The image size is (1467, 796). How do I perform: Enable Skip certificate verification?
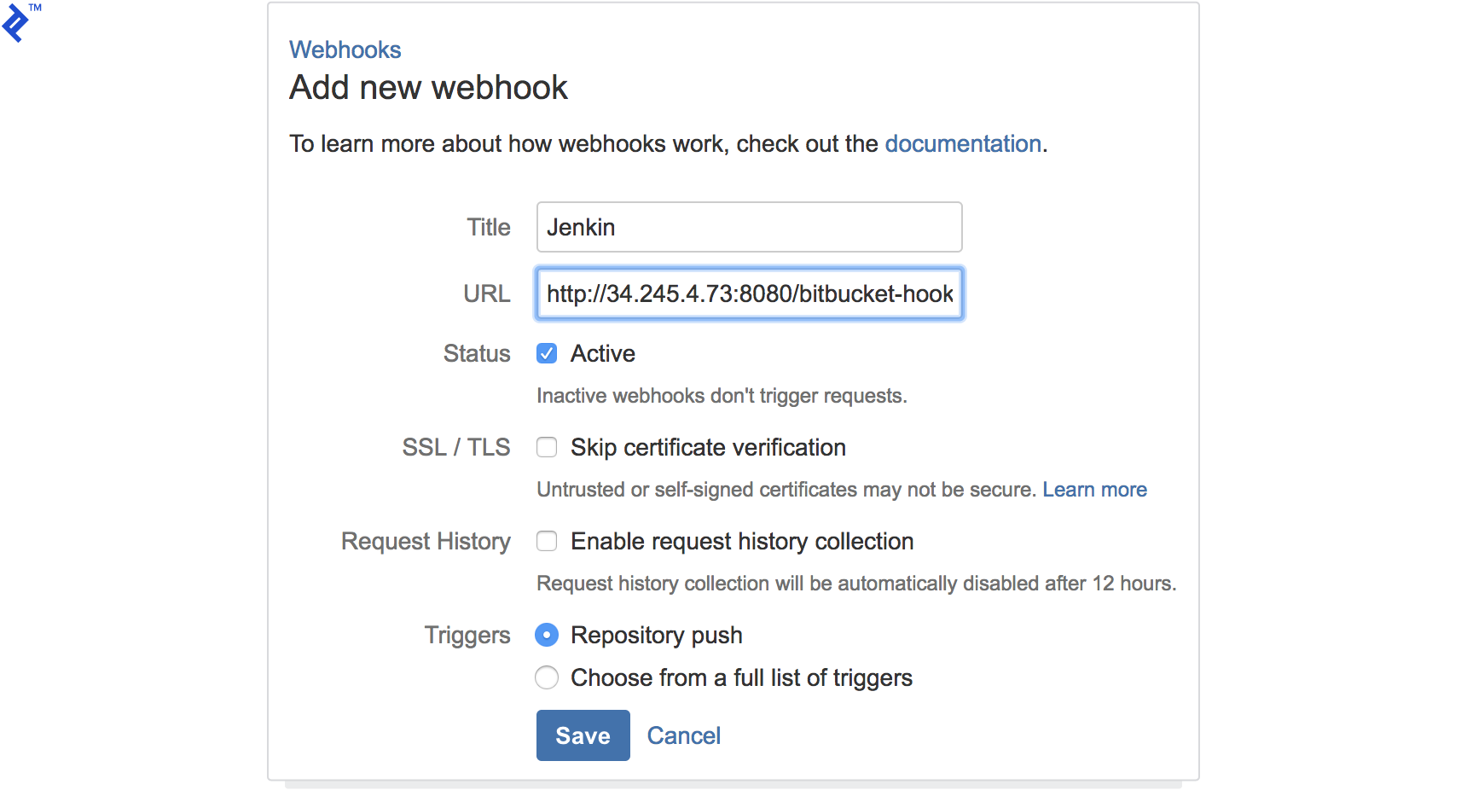[x=547, y=446]
